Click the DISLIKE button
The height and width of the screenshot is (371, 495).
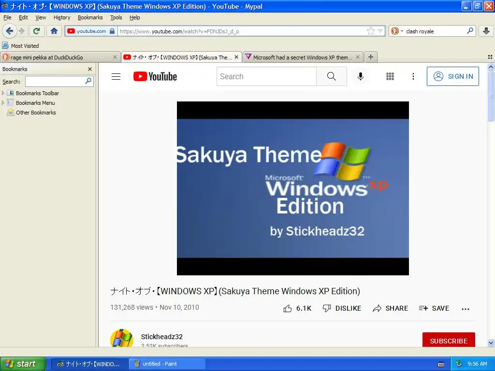click(x=342, y=308)
